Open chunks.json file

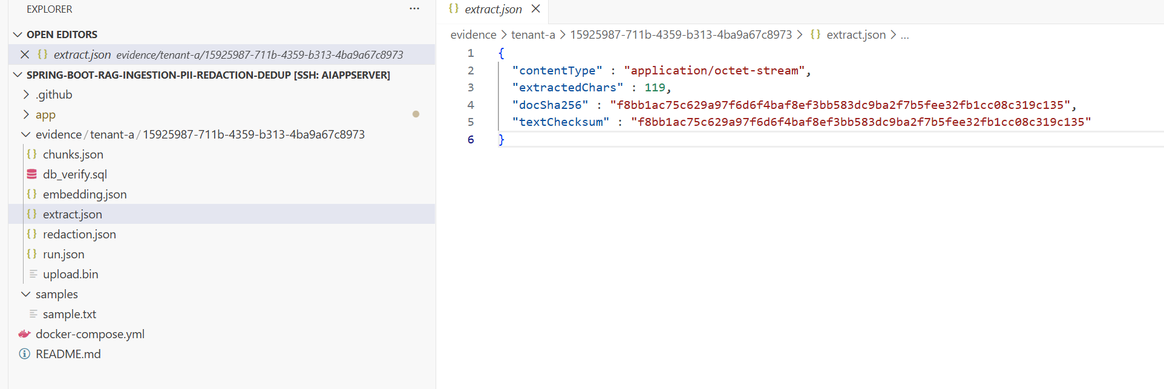click(73, 154)
